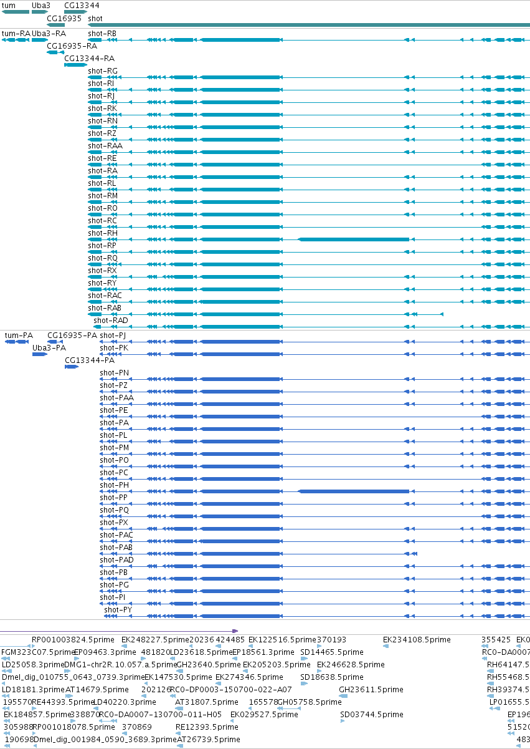The width and height of the screenshot is (530, 749).
Task: Click the tum-PA protein label
Action: point(19,336)
